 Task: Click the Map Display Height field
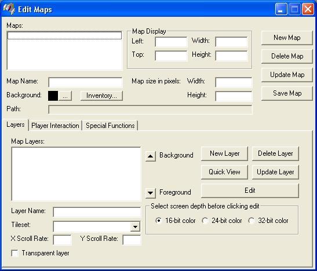[231, 56]
